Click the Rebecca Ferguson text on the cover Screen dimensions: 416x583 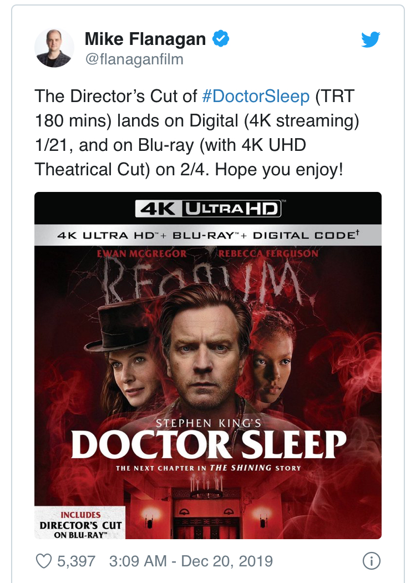pos(268,254)
